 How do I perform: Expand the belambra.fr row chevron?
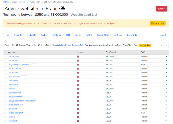166,72
